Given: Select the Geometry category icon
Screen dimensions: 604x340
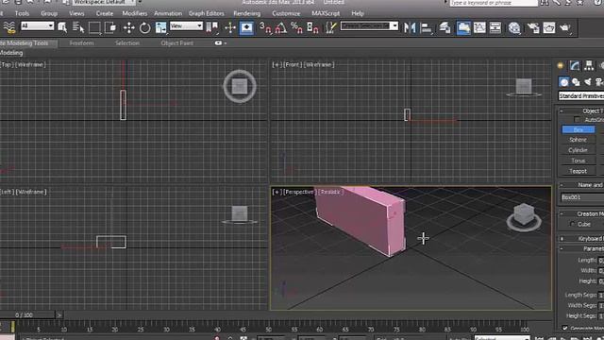Looking at the screenshot, I should (x=564, y=82).
